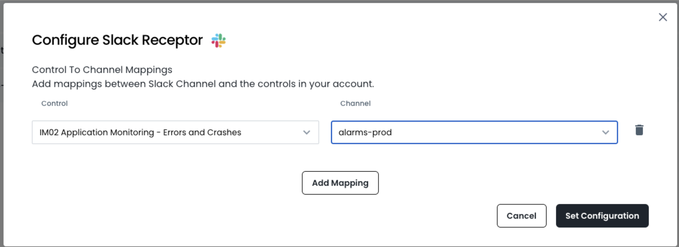679x247 pixels.
Task: Click the Add mappings description text
Action: (x=203, y=84)
